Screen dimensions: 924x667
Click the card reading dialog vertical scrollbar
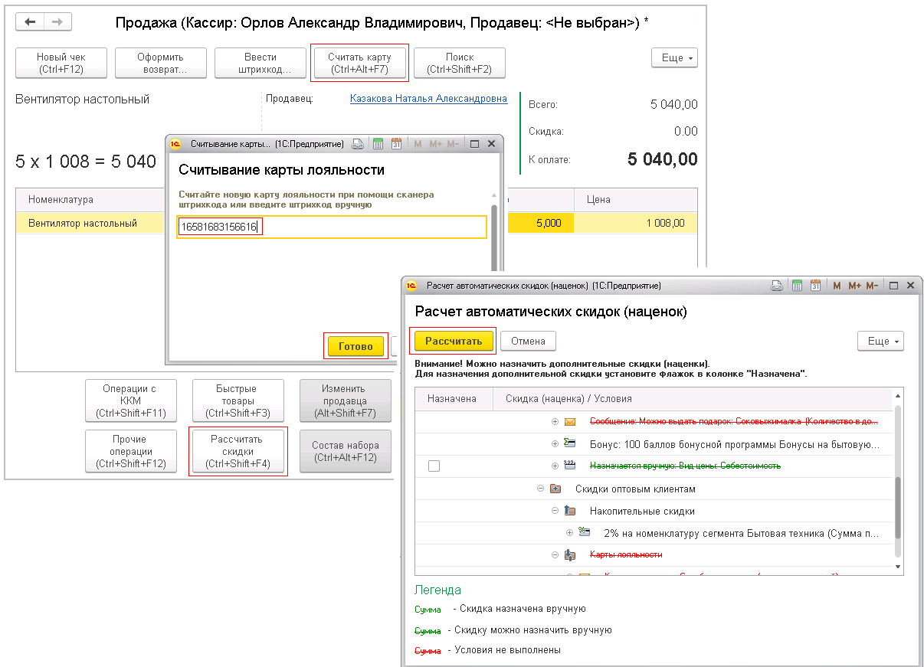494,238
